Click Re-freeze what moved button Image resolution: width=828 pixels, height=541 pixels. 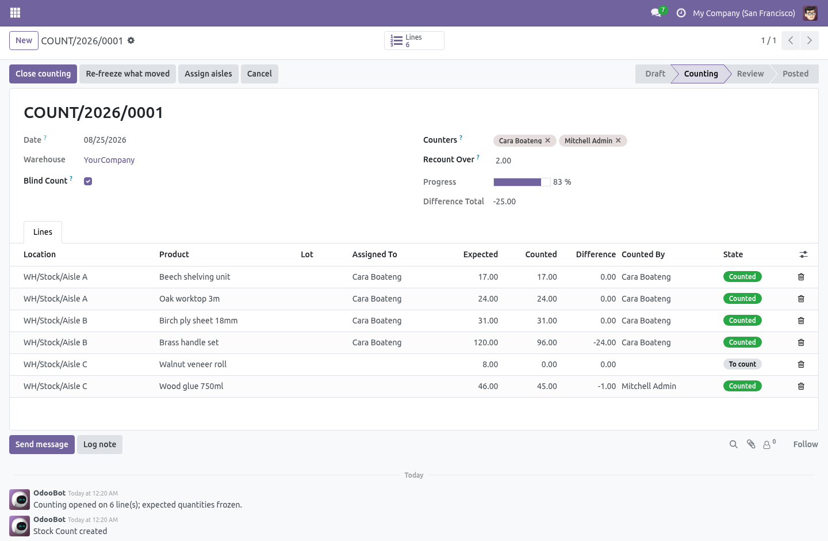128,74
